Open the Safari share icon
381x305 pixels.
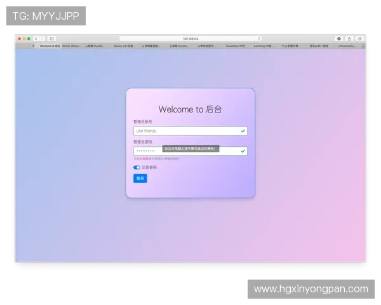coord(349,39)
